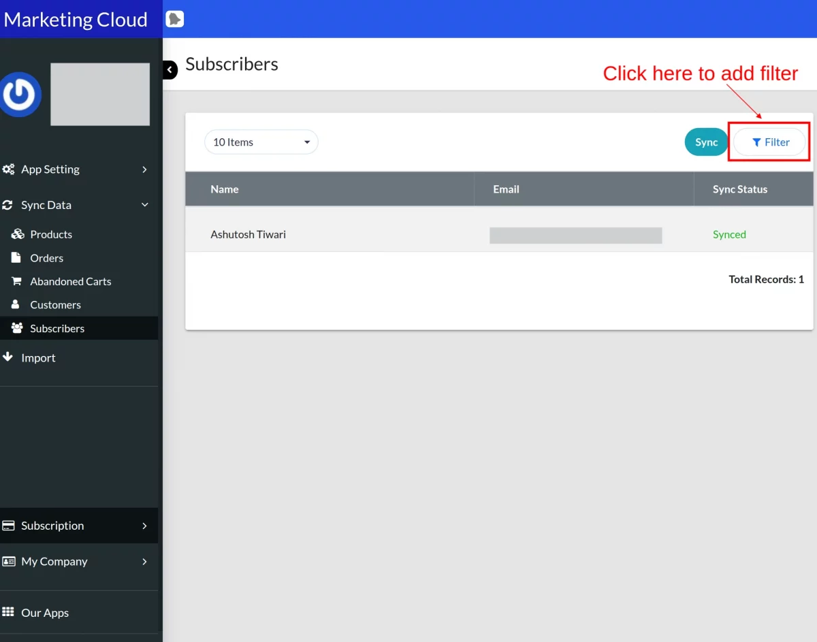The image size is (817, 642).
Task: Collapse the sidebar using the black arrow
Action: tap(170, 69)
